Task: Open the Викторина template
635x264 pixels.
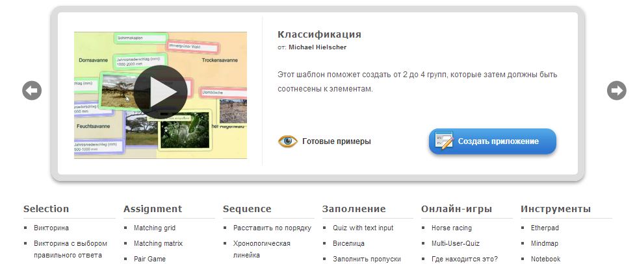Action: [51, 228]
